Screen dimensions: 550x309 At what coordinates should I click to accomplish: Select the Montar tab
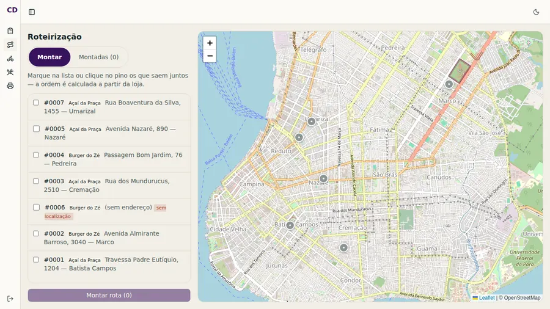point(50,57)
